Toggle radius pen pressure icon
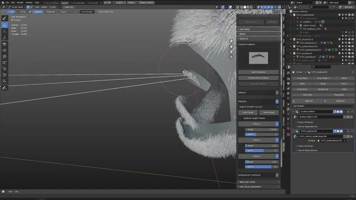Viewport: 356px width, 200px height. click(30, 12)
